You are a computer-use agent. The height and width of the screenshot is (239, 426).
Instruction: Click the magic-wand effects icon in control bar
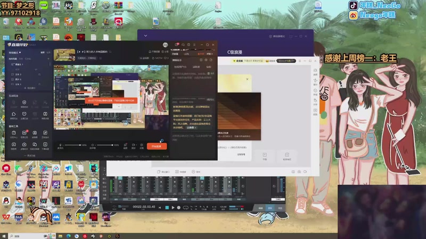pos(125,145)
